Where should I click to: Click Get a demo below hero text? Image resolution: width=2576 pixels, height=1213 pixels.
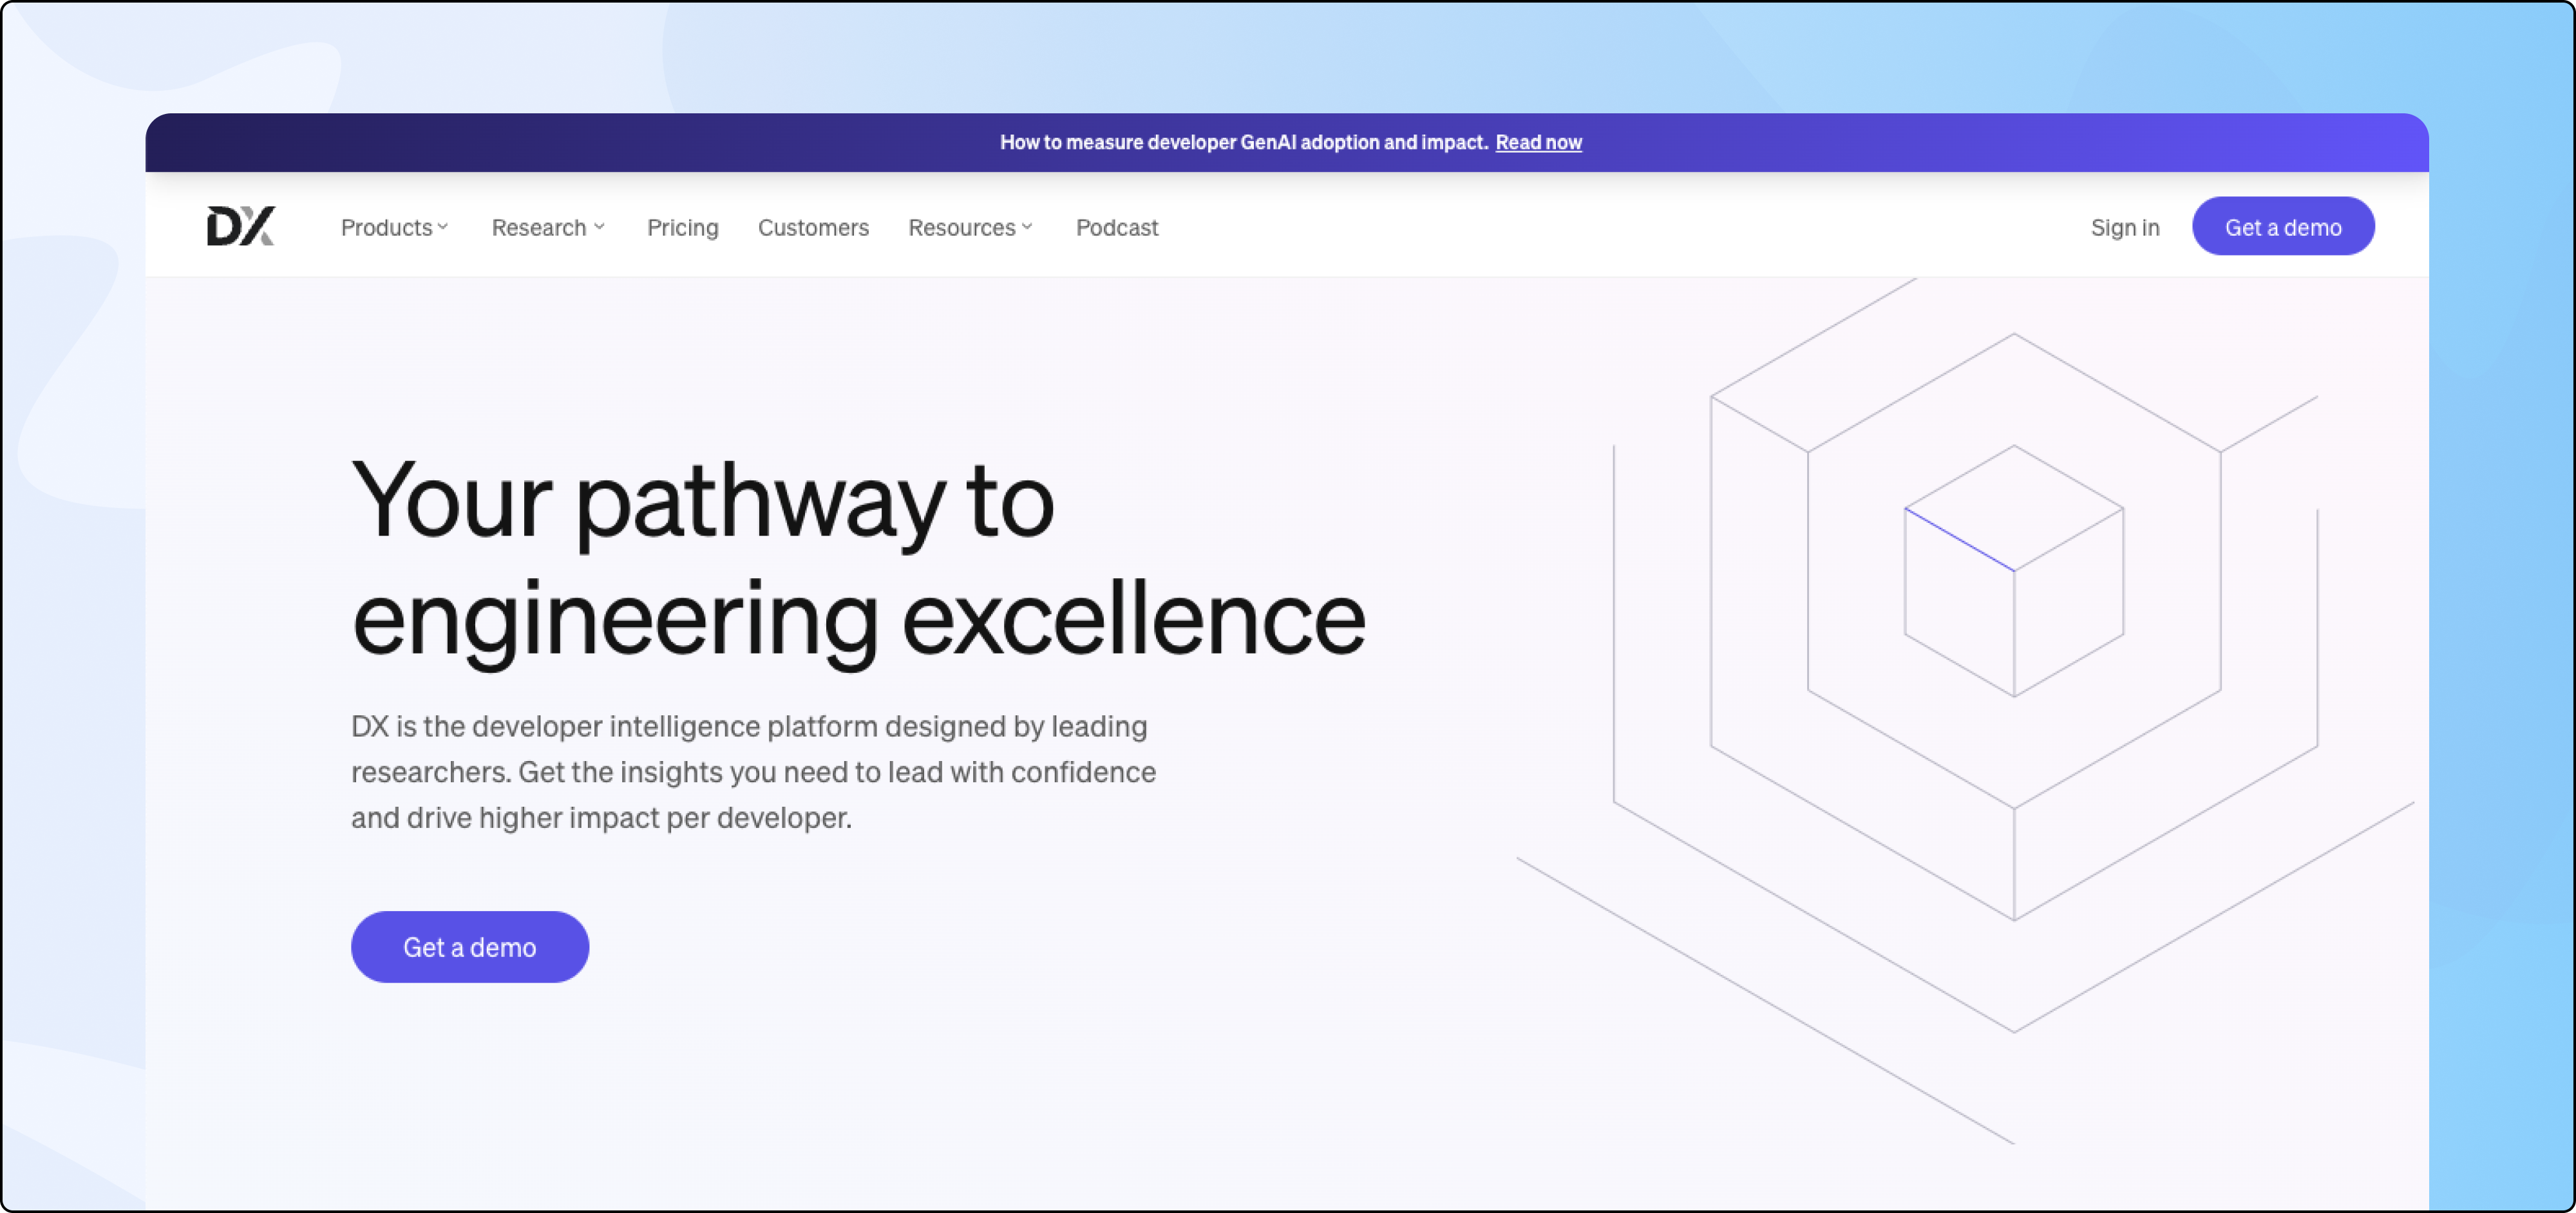[x=469, y=946]
